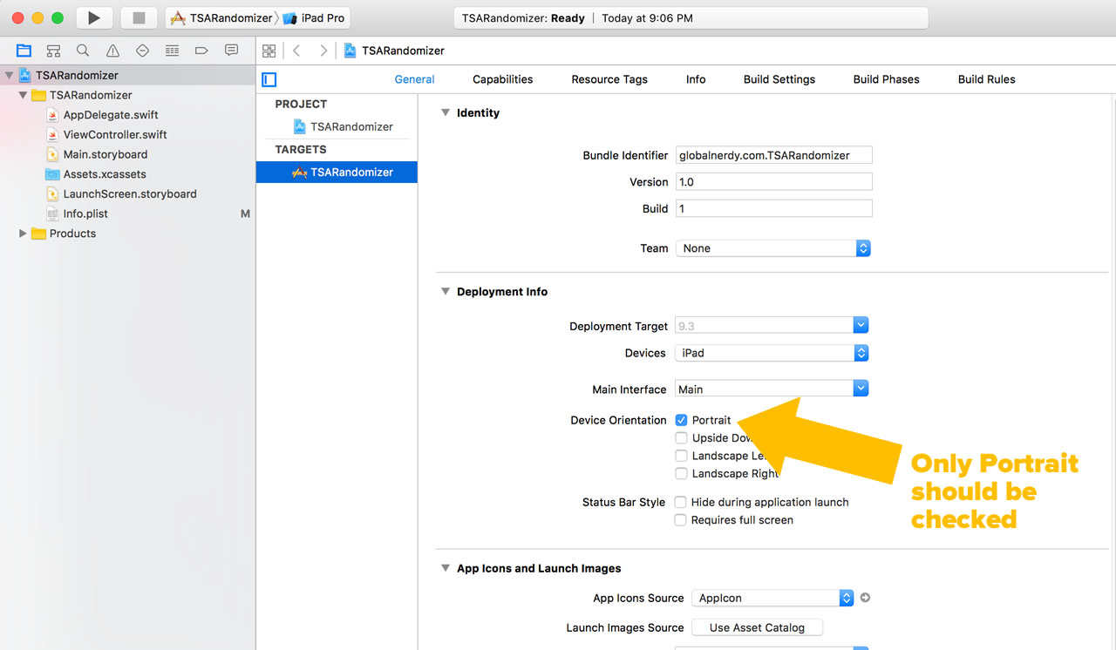
Task: Open the Build Phases tab
Action: click(x=887, y=79)
